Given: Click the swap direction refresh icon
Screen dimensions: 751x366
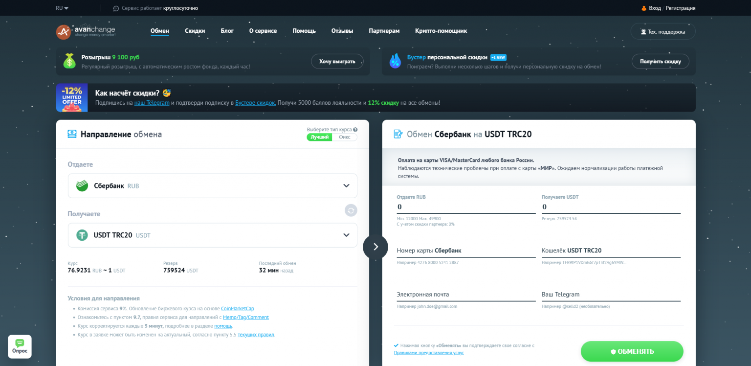Looking at the screenshot, I should (351, 210).
